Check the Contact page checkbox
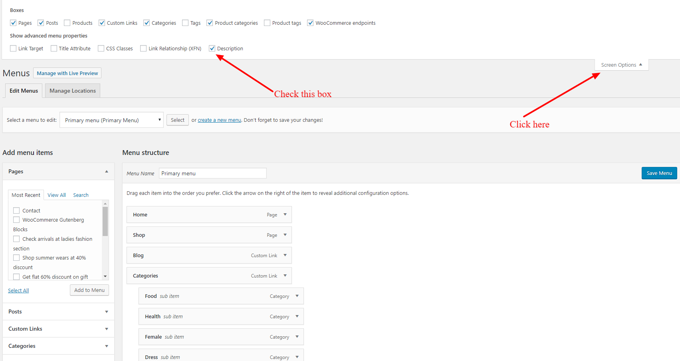 [16, 210]
